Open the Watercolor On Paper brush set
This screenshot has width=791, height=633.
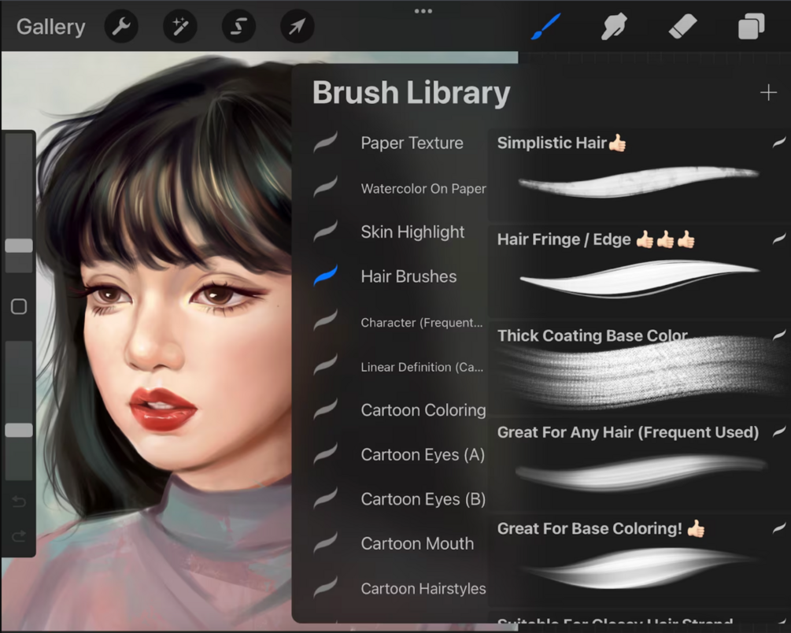coord(423,188)
